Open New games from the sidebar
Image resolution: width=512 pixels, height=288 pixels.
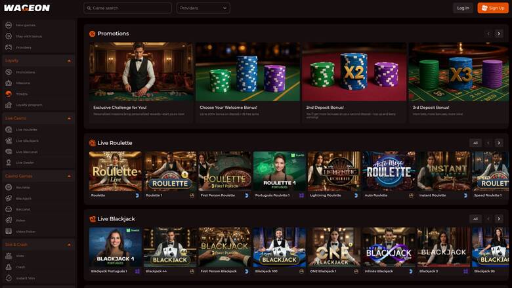point(26,25)
